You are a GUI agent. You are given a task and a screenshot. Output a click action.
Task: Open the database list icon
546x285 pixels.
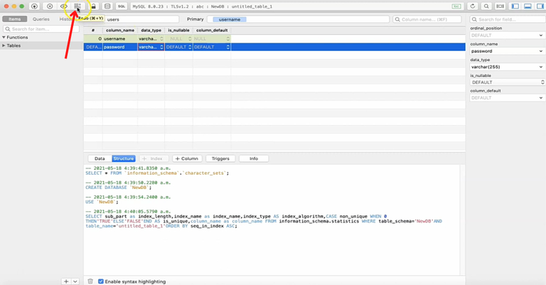click(107, 6)
